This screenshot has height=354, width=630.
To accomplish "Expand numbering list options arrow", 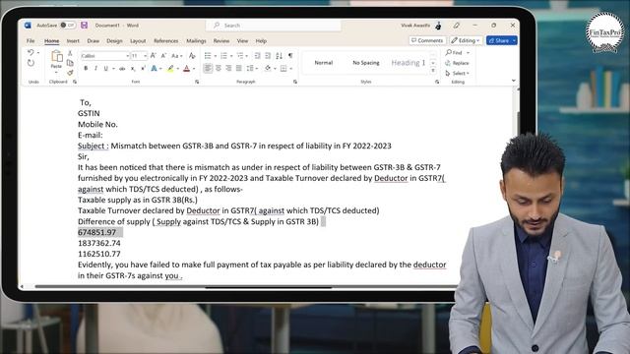I will pos(231,56).
